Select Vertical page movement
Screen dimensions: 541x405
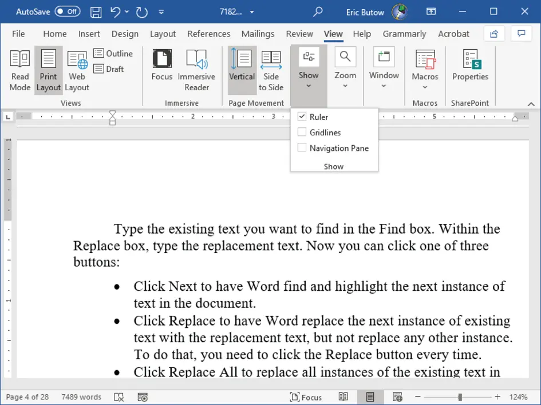point(242,70)
